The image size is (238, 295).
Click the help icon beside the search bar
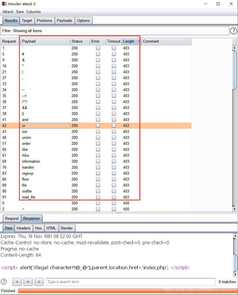(4, 282)
